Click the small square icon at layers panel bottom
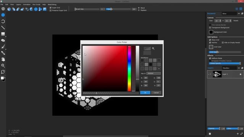 click(210, 134)
